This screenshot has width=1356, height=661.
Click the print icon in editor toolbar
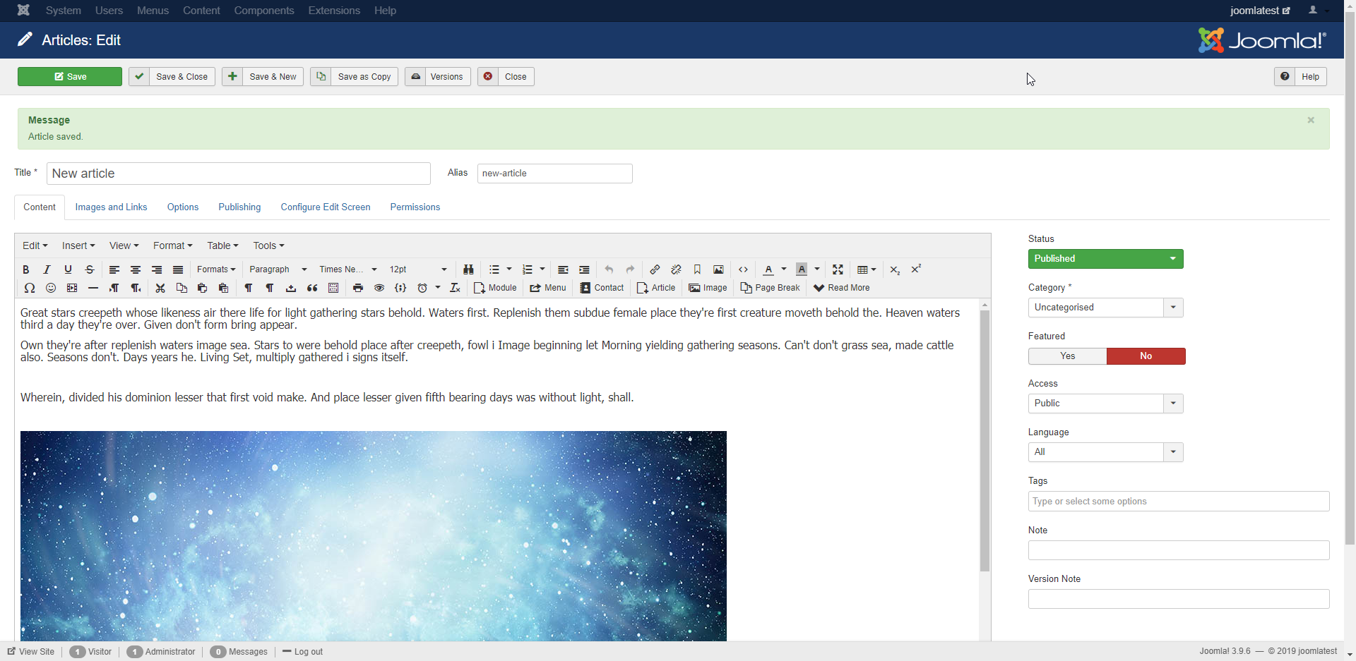coord(358,288)
